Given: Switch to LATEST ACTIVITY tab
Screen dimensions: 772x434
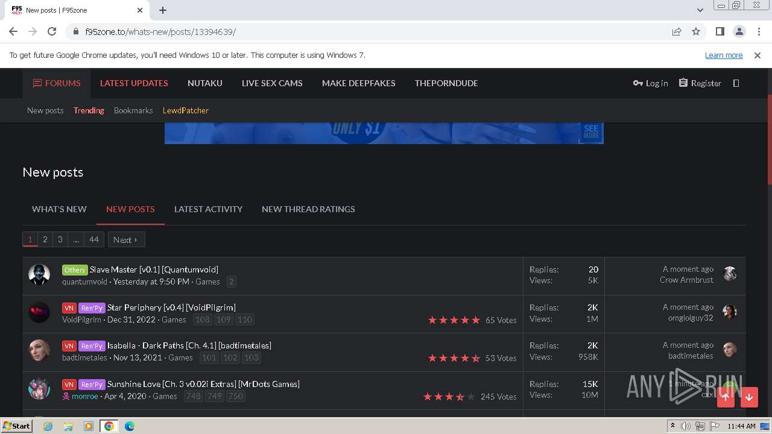Looking at the screenshot, I should (x=208, y=209).
